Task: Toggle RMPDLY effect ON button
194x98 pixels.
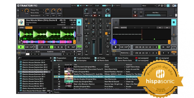Action: pos(53,16)
